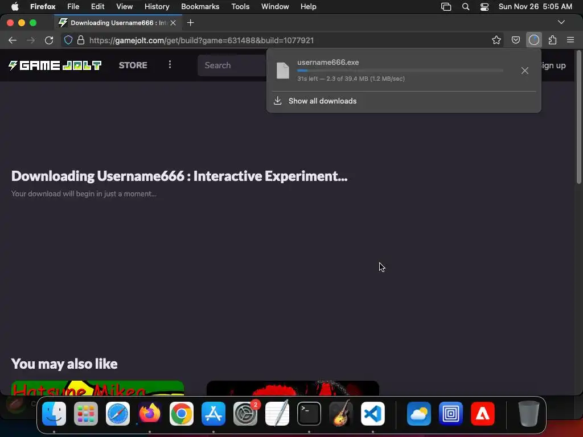Bookmark this page with the star icon

tap(496, 40)
